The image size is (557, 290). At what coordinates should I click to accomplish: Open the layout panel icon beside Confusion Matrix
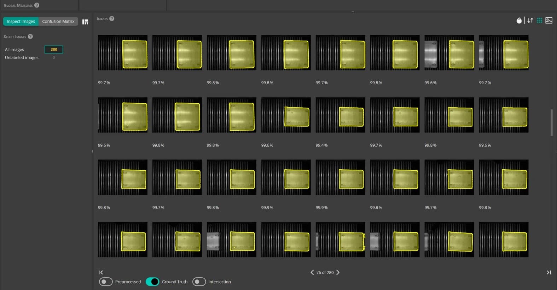85,22
